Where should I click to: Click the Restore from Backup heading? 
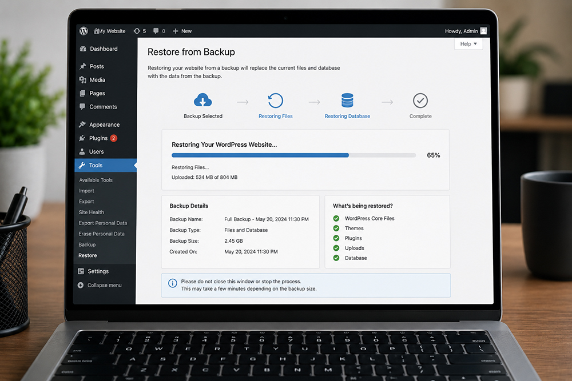(191, 52)
